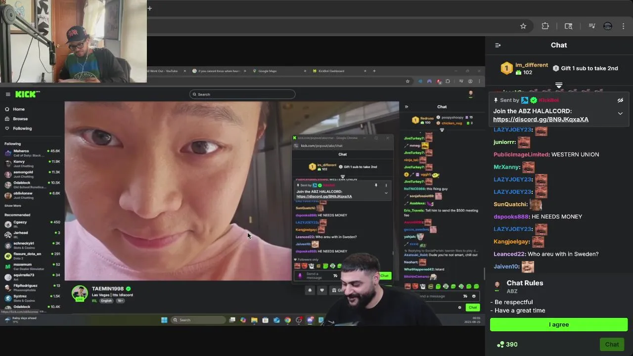The image size is (633, 356).
Task: Click the TAEMIN1998 streamer avatar
Action: 80,293
